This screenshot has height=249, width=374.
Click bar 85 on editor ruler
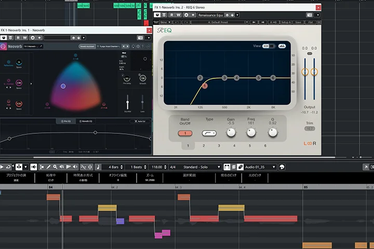305,187
